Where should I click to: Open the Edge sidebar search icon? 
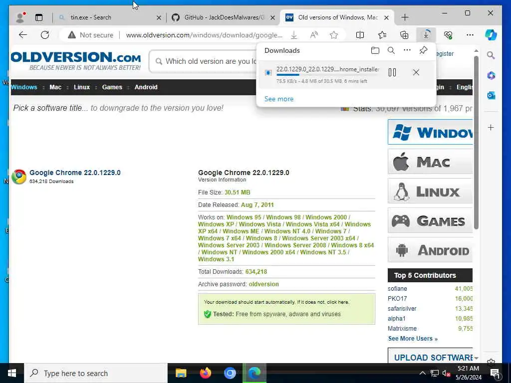point(491,55)
